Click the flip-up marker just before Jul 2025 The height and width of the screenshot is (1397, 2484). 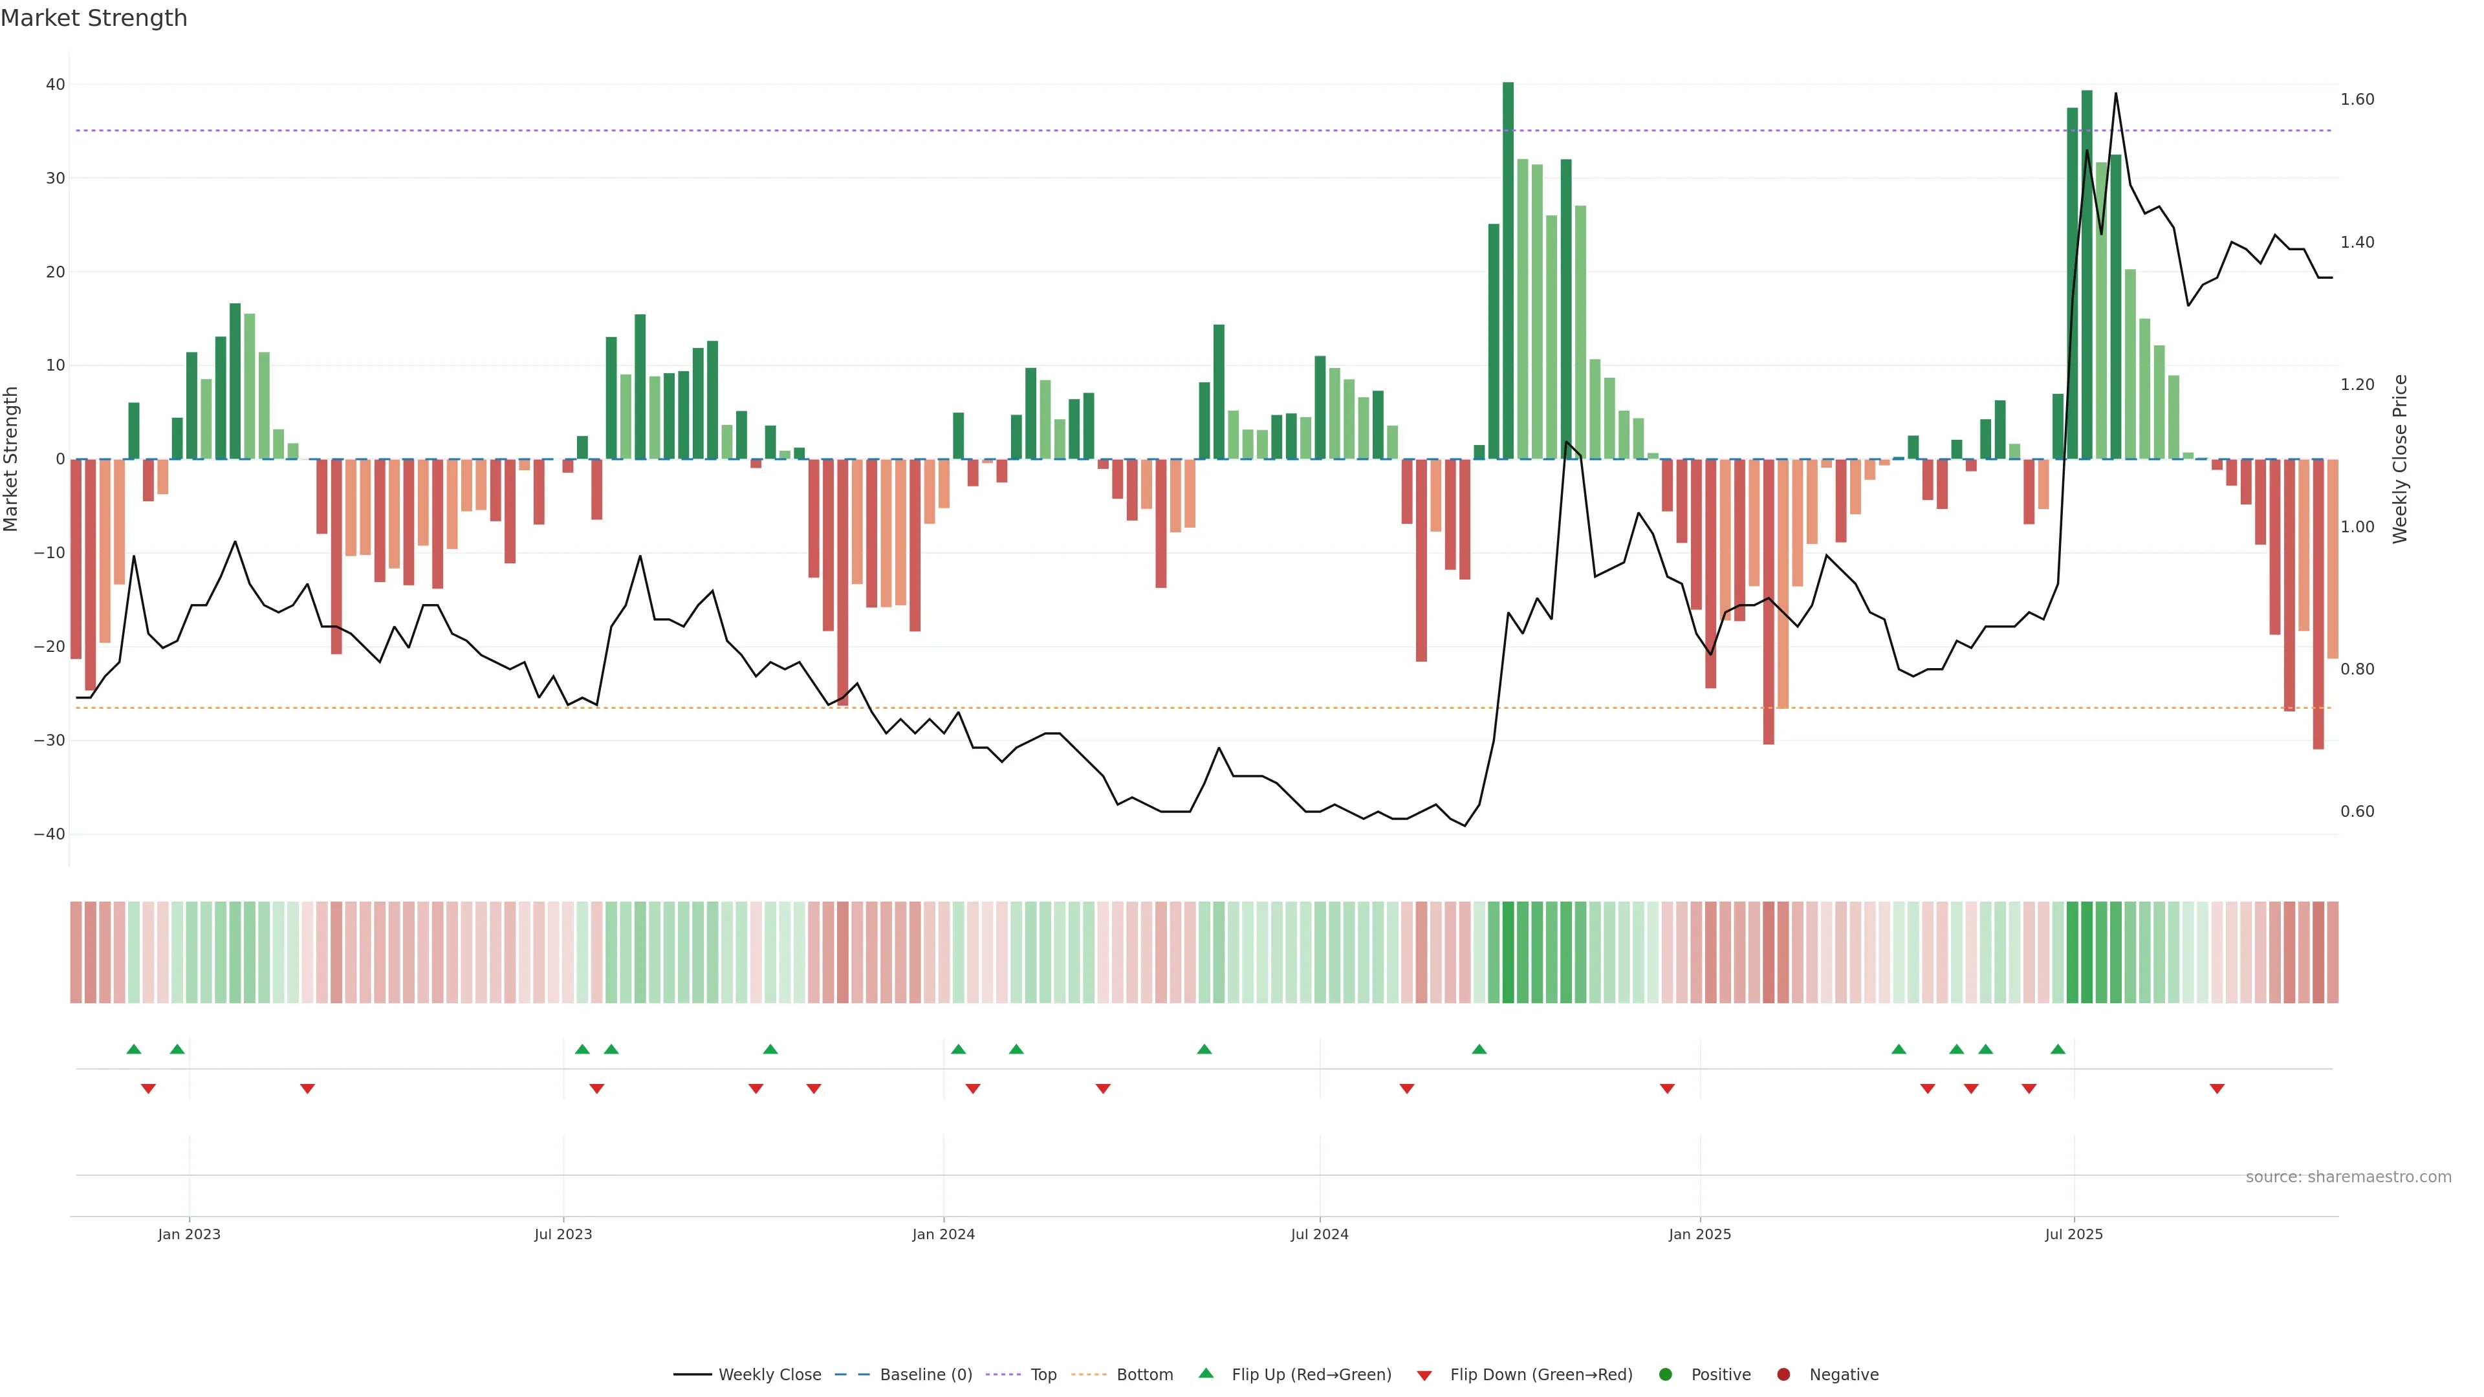click(2058, 1049)
